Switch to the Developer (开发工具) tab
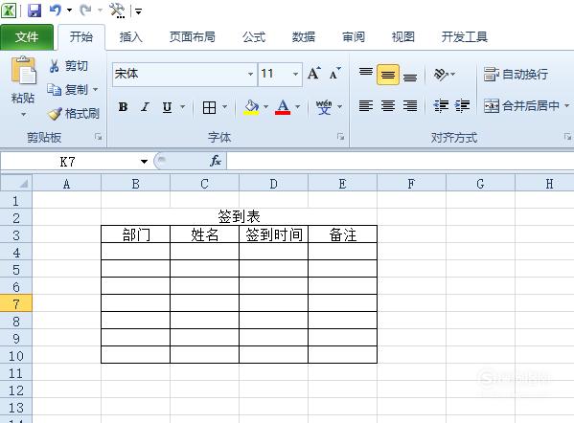The image size is (574, 423). click(465, 37)
